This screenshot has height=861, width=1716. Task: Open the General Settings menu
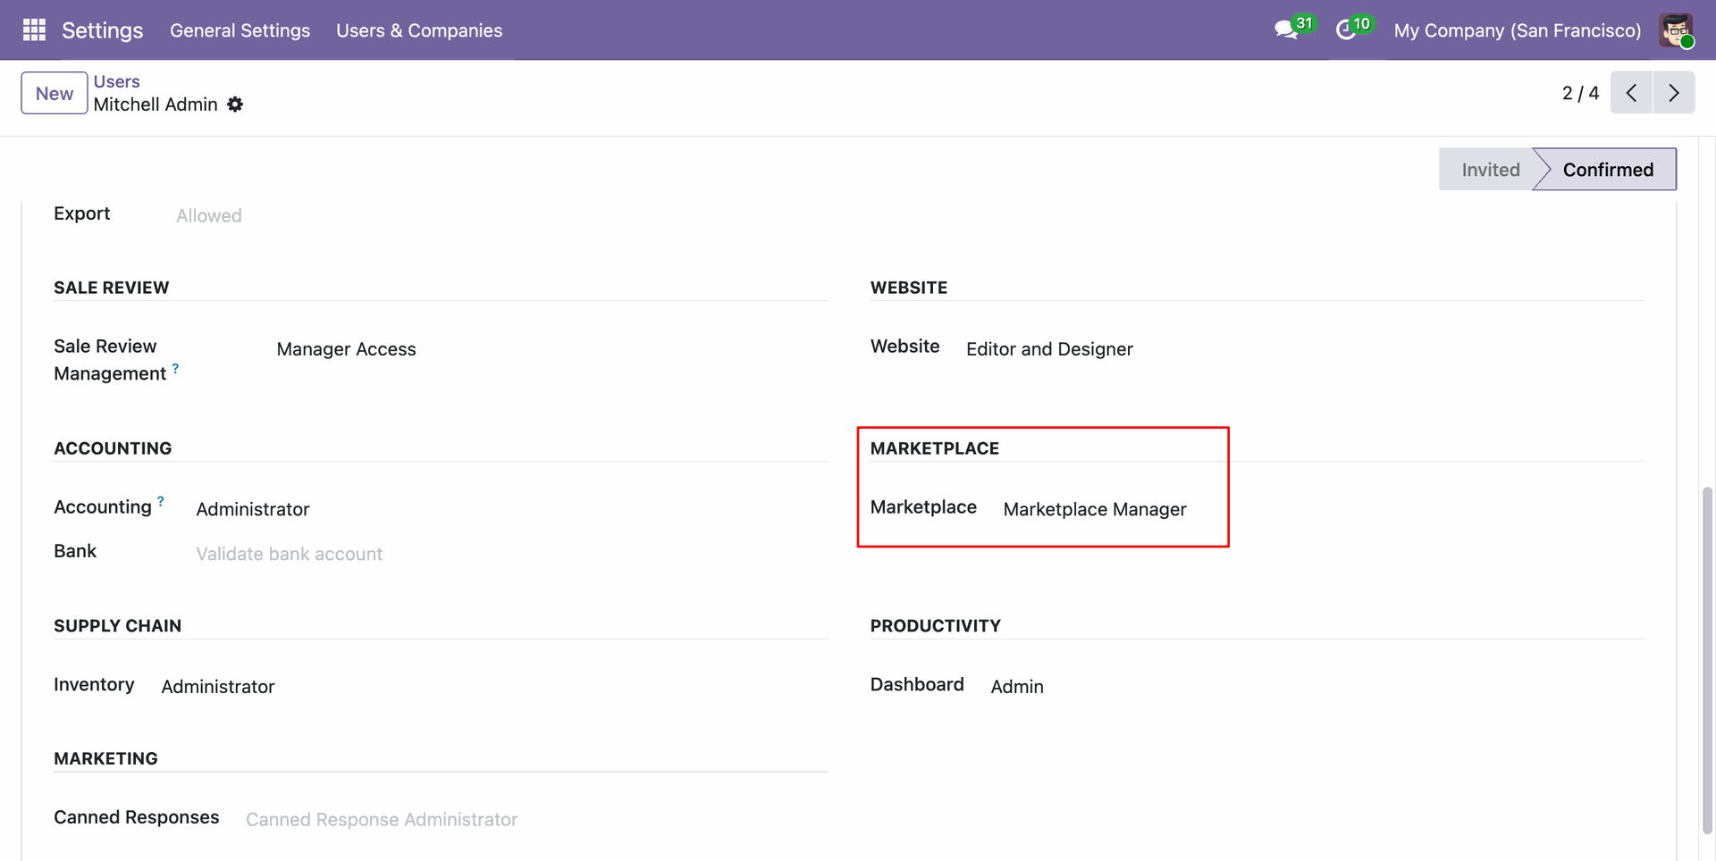click(x=240, y=30)
